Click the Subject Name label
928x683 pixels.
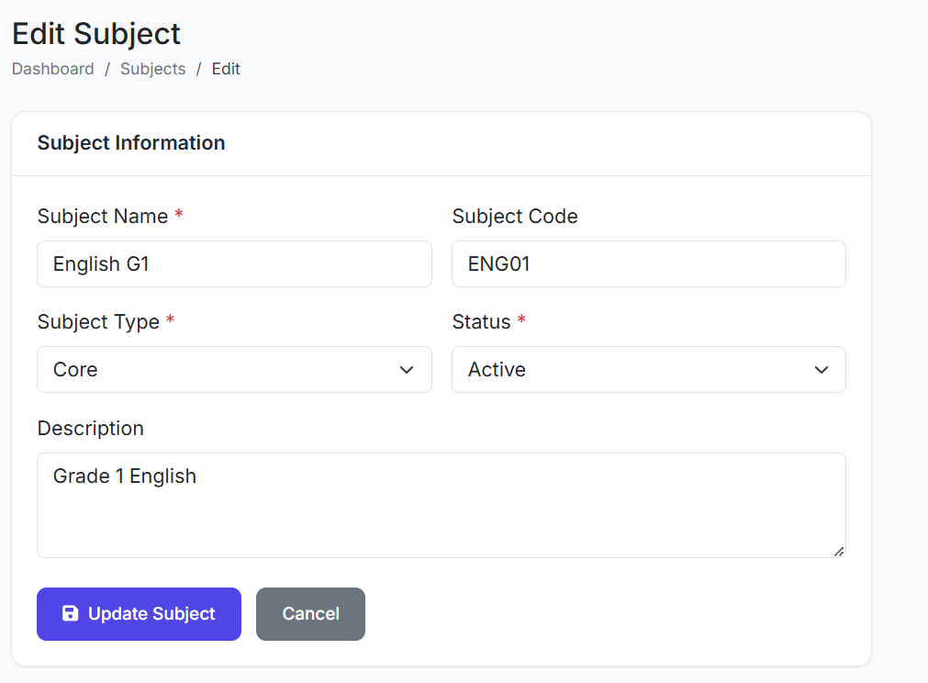point(102,216)
